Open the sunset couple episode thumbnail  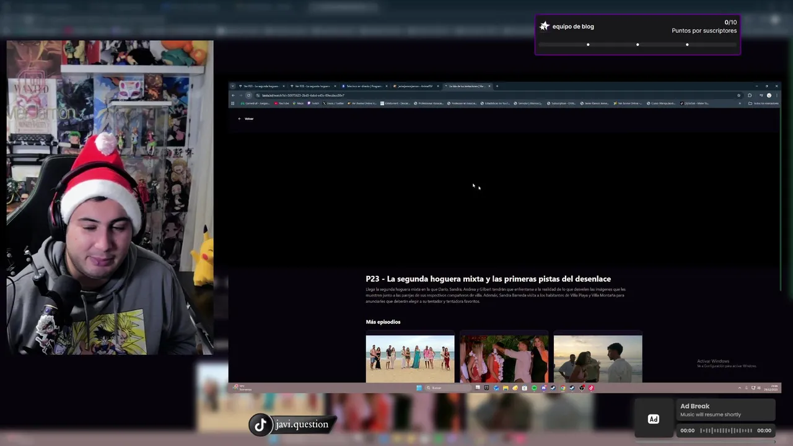(x=598, y=359)
